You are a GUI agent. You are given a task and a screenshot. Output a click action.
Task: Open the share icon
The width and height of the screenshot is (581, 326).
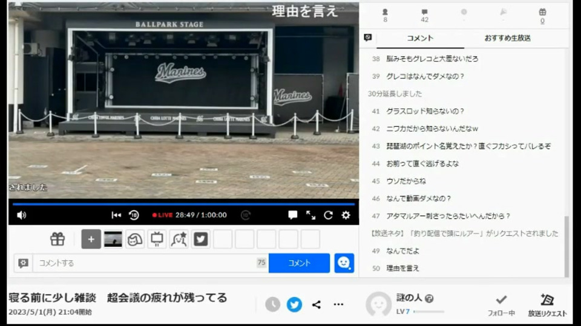[x=316, y=304]
